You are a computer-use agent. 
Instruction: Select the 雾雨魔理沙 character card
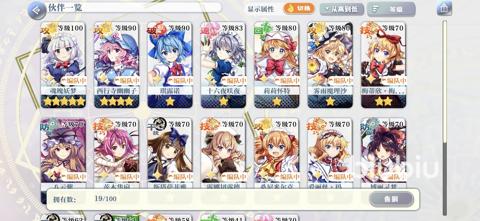click(330, 65)
